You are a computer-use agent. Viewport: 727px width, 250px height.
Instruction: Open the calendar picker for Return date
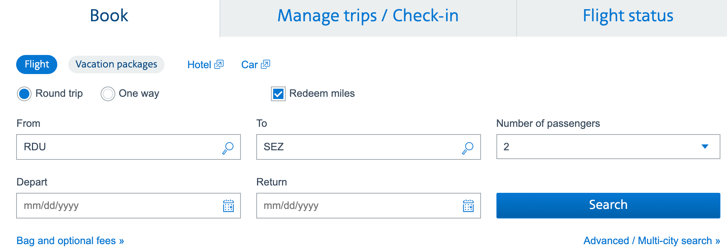[468, 206]
